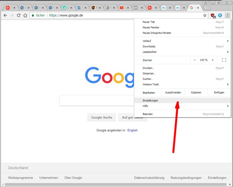Open the Nutzungsbedingungen footer link

point(186,178)
